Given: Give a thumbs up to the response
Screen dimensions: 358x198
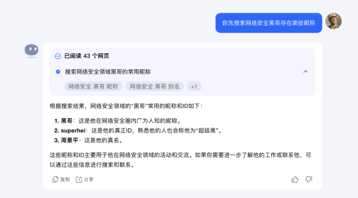Looking at the screenshot, I should [x=295, y=179].
